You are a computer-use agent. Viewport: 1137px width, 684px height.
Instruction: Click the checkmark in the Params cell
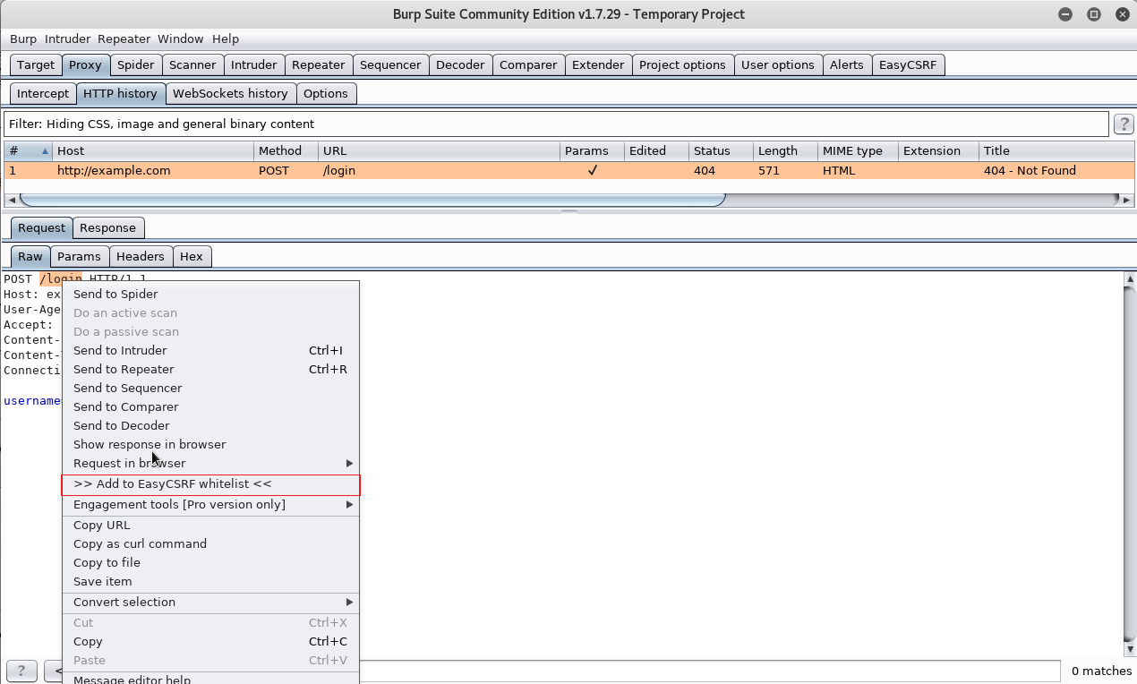pos(592,170)
